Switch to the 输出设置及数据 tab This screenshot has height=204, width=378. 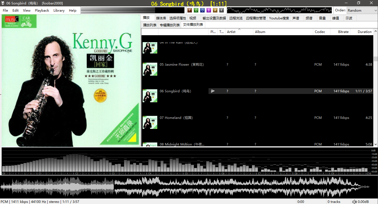214,18
